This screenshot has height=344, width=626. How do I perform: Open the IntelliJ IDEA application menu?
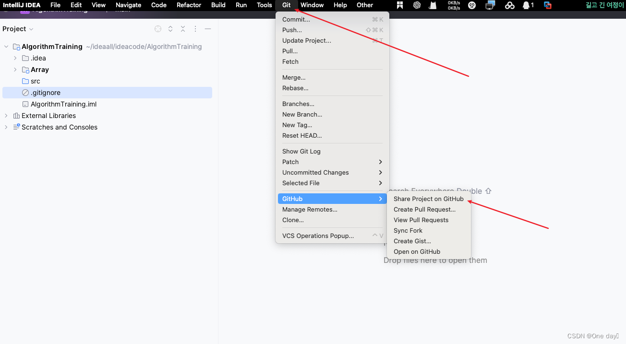click(22, 5)
